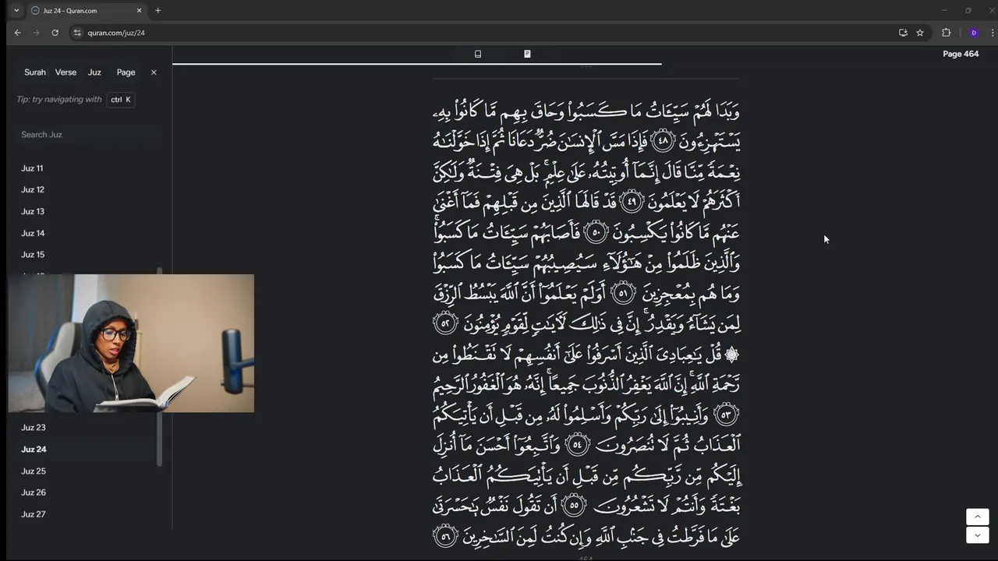
Task: Open Juz 25 from the list
Action: [x=34, y=471]
